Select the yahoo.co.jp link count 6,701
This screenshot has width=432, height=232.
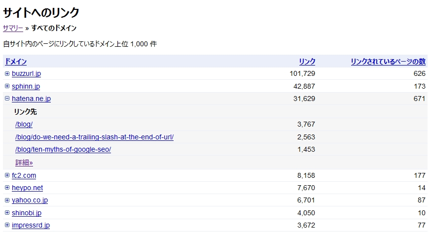coord(306,200)
